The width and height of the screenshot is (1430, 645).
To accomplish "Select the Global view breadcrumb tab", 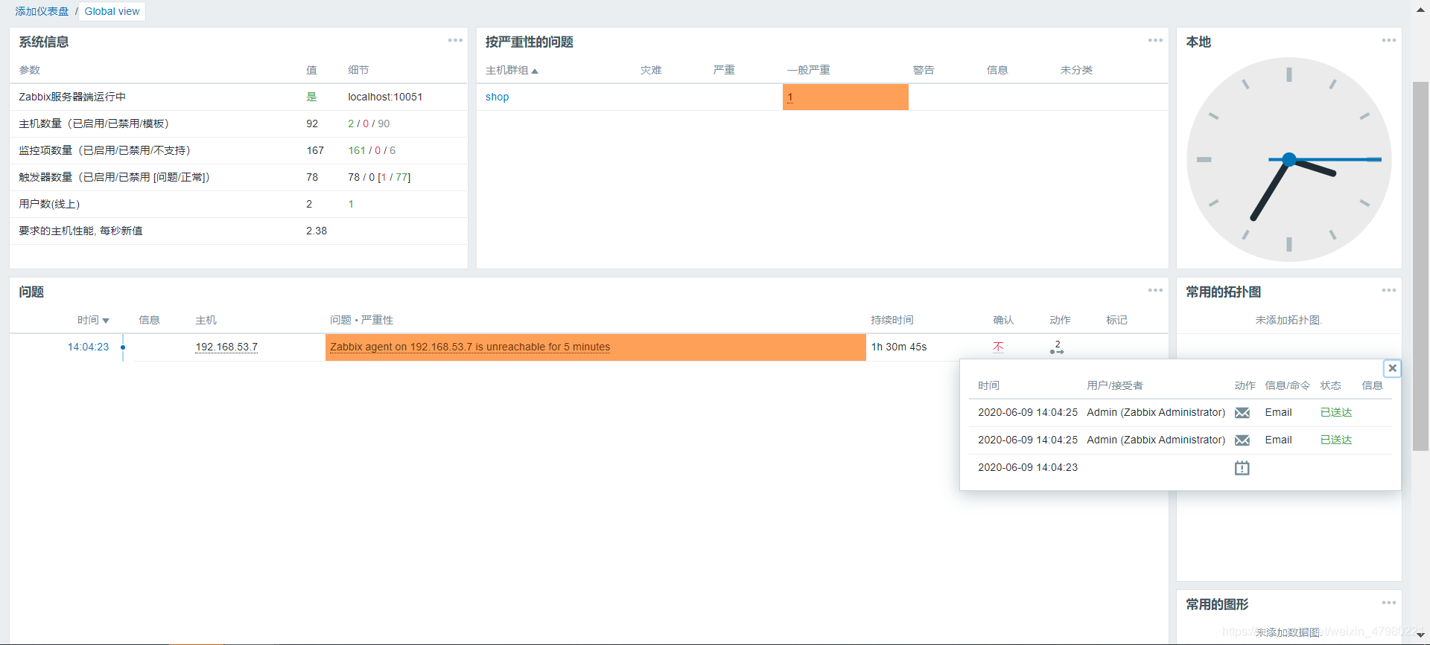I will (112, 11).
